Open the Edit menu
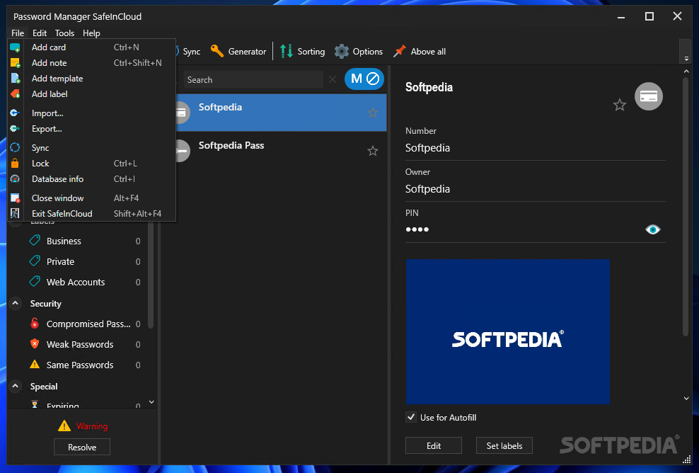 click(40, 33)
